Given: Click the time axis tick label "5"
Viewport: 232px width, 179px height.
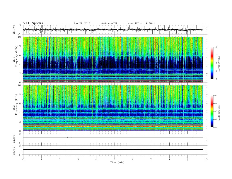Looking at the screenshot, I should click(x=115, y=159).
